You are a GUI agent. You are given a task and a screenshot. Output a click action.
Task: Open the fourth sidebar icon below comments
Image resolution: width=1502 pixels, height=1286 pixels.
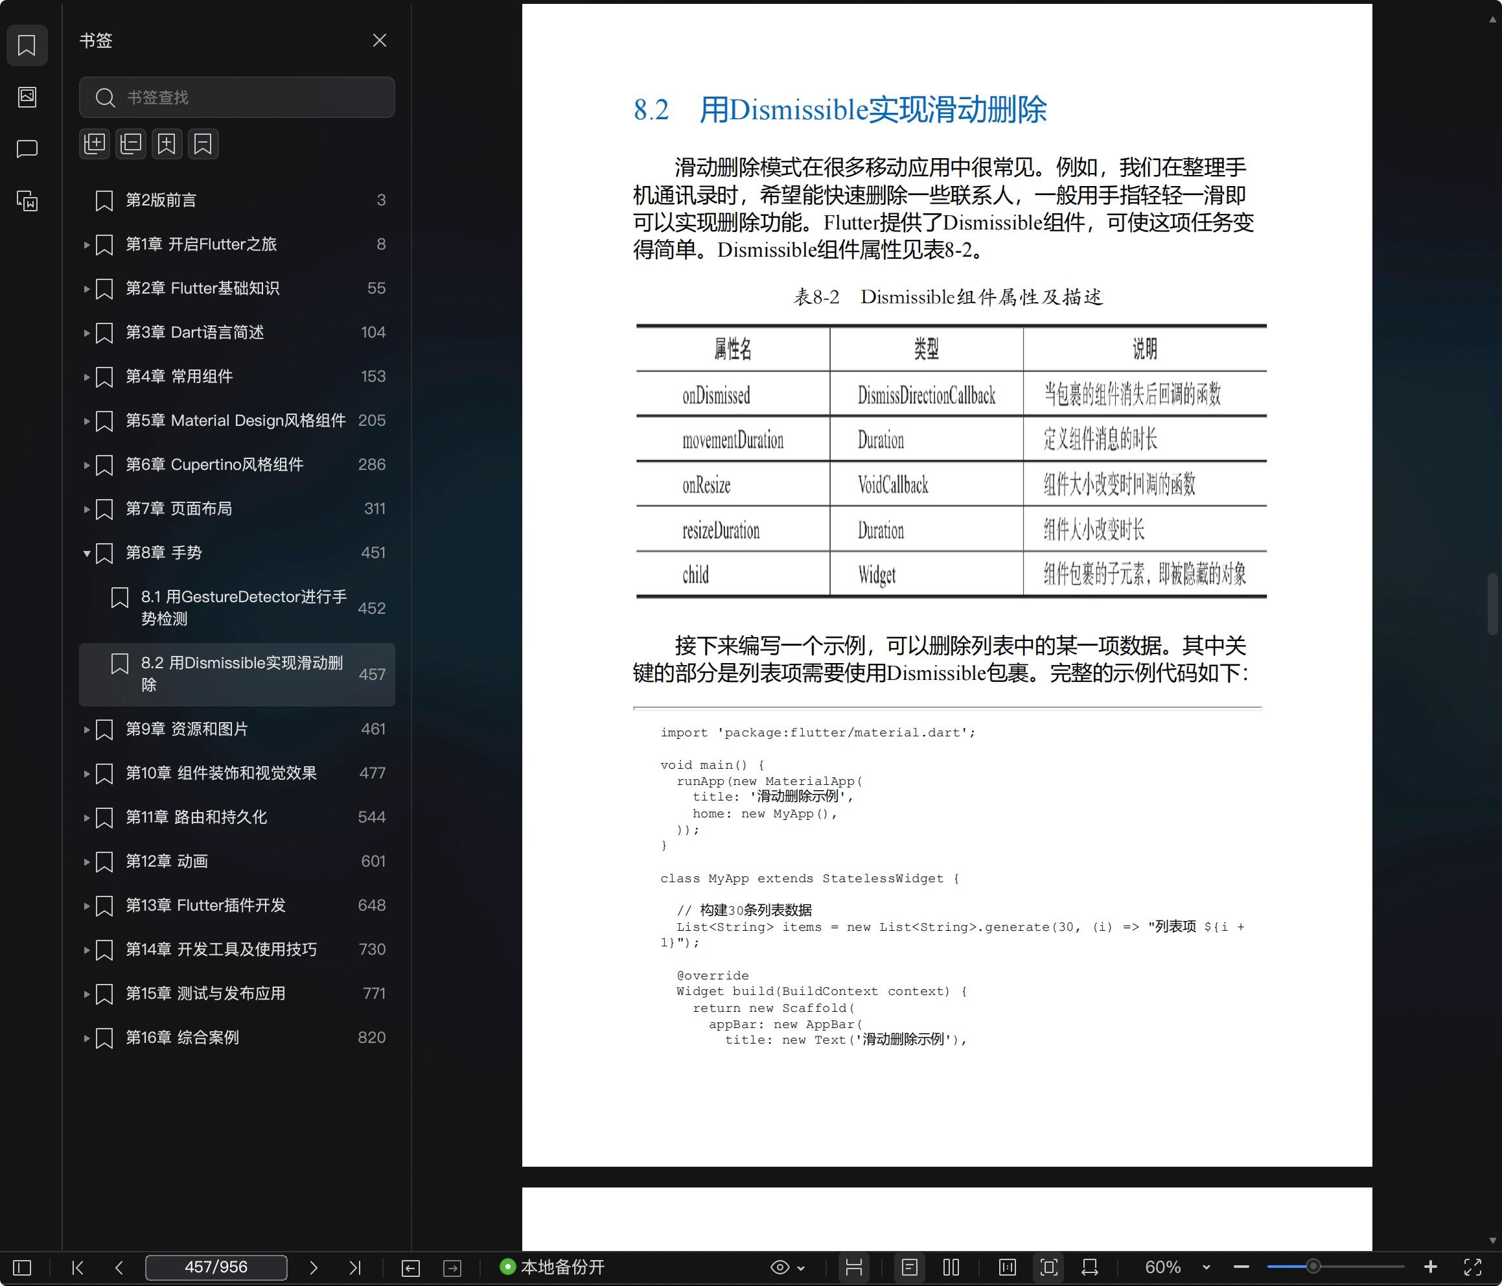(27, 201)
